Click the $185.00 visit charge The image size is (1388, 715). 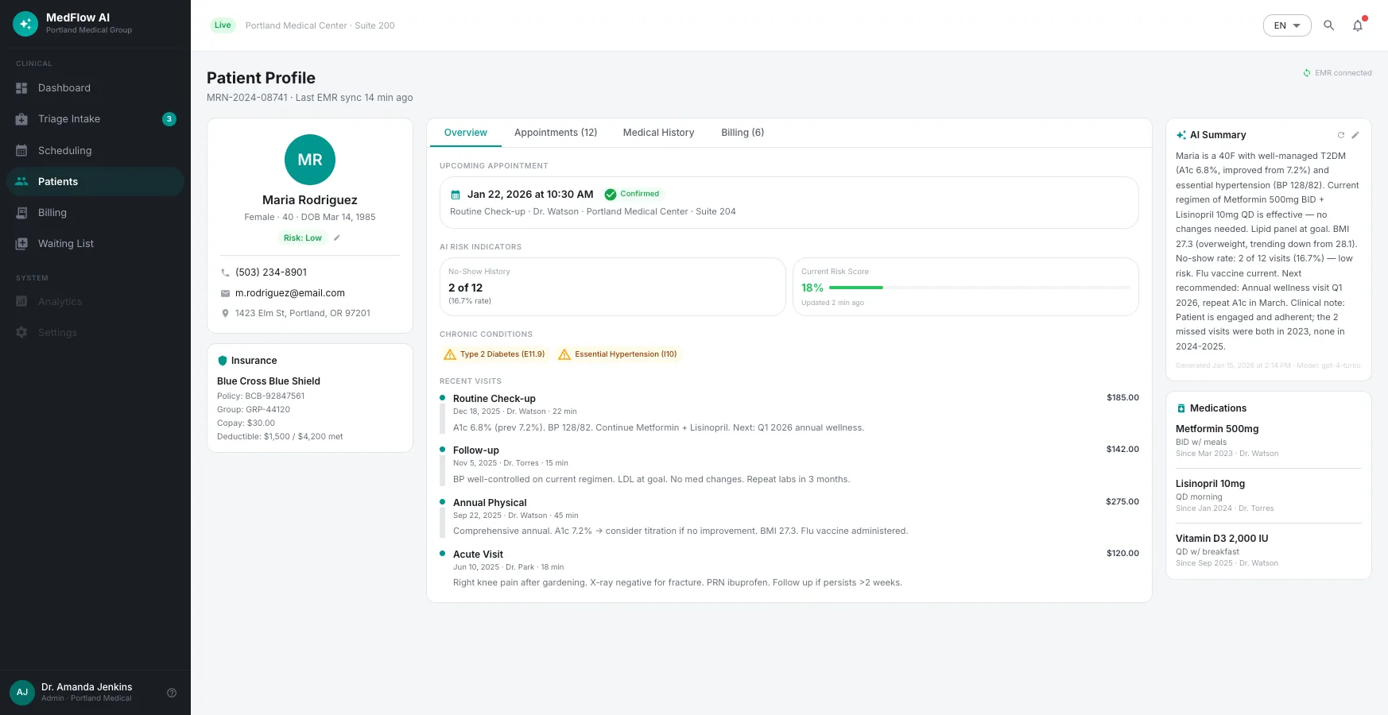click(1122, 397)
